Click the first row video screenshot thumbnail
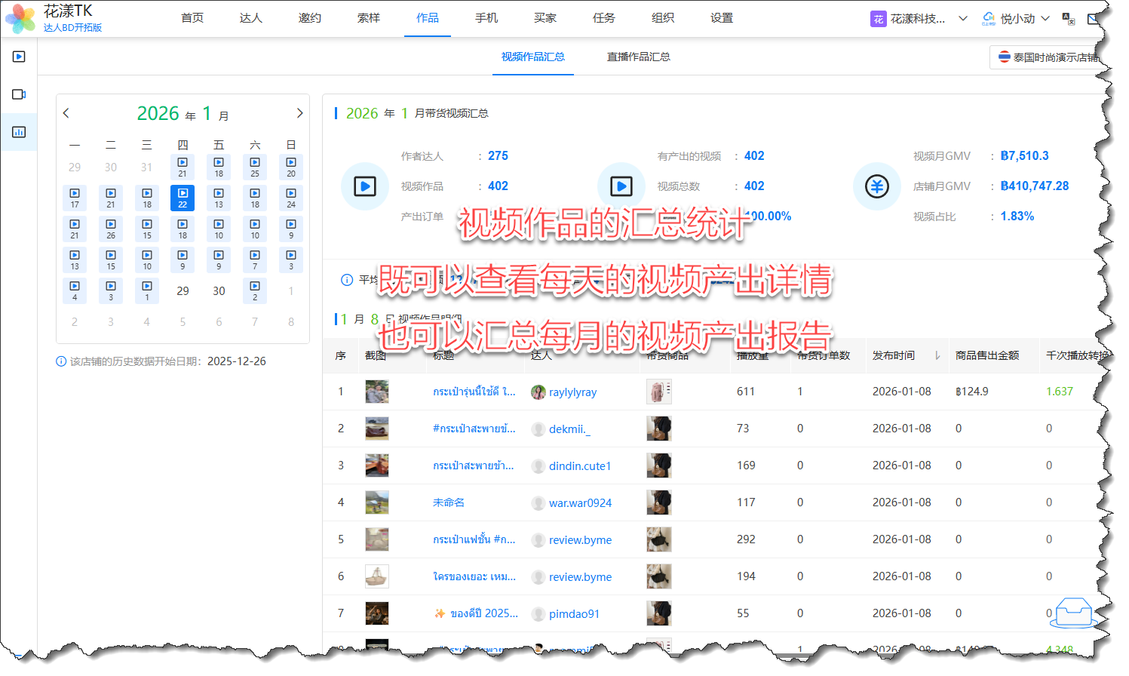 [376, 392]
